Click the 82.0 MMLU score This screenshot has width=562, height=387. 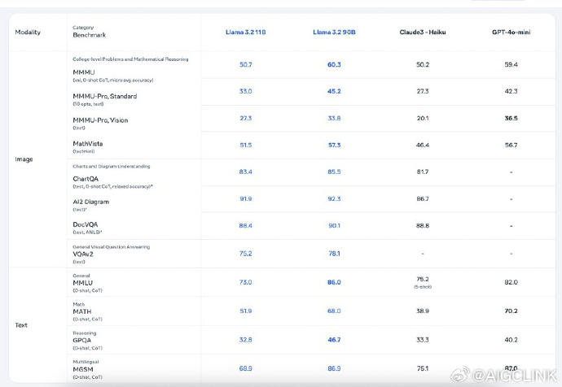point(512,282)
